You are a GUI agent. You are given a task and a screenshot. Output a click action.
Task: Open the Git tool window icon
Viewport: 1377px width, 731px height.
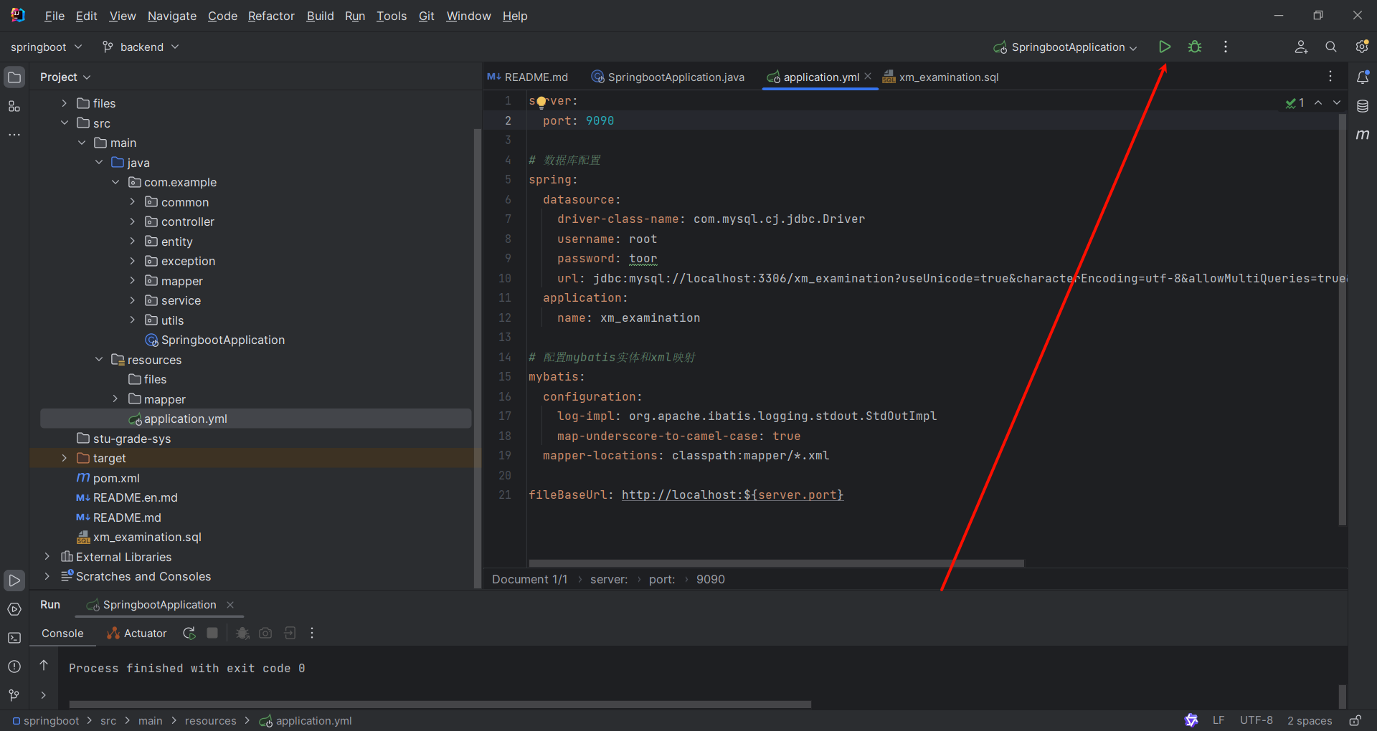click(14, 695)
